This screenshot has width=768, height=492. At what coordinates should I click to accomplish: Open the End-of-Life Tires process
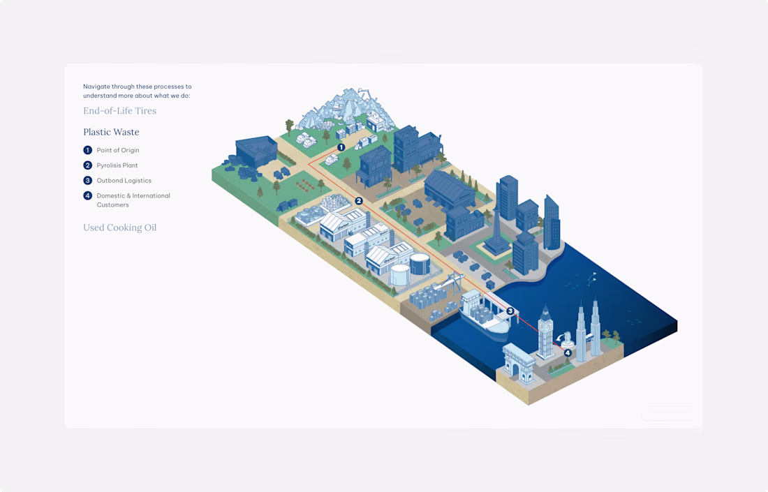pos(119,111)
